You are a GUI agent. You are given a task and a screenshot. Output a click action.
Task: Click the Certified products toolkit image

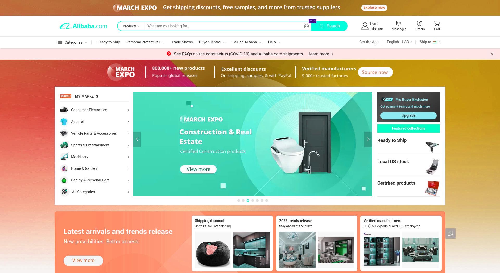point(432,188)
